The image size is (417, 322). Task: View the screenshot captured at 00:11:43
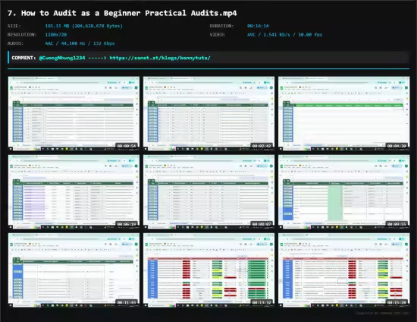coord(74,270)
